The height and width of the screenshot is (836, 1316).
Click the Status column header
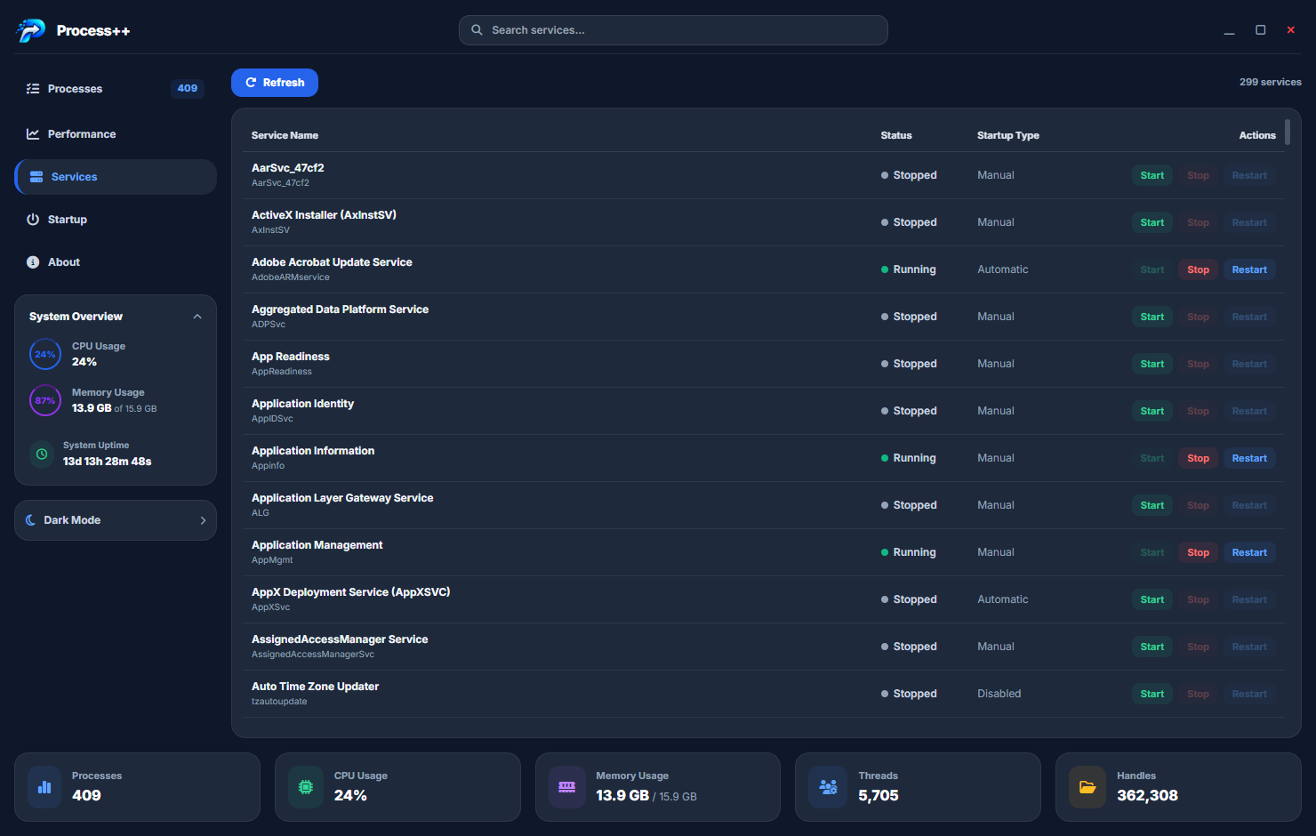click(x=896, y=135)
